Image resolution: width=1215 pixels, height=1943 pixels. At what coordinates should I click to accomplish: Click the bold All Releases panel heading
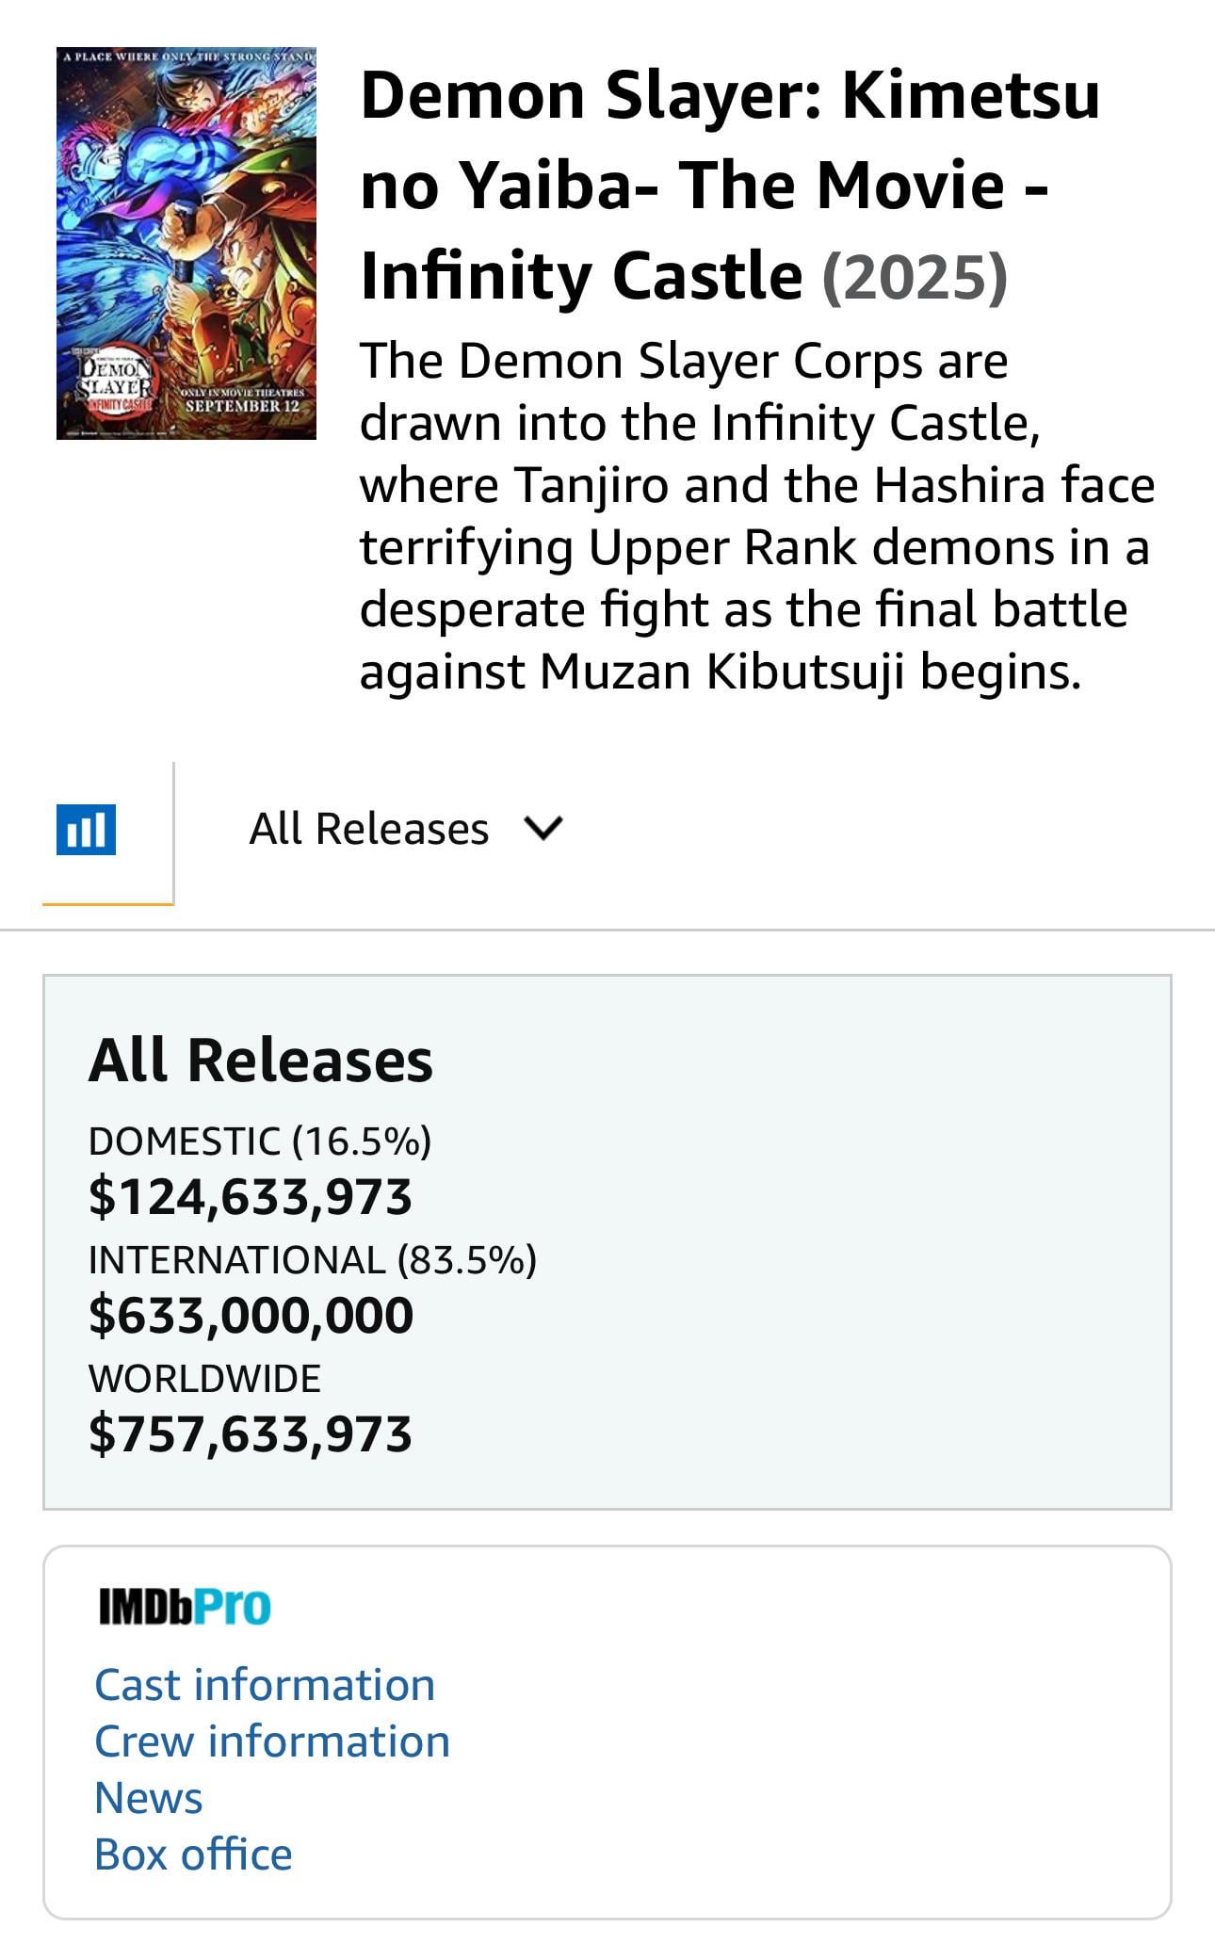point(261,1061)
